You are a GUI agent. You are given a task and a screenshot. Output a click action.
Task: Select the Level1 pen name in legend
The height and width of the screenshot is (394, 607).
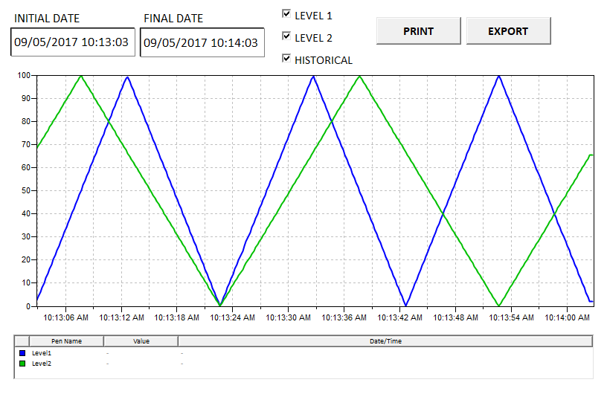(x=41, y=353)
